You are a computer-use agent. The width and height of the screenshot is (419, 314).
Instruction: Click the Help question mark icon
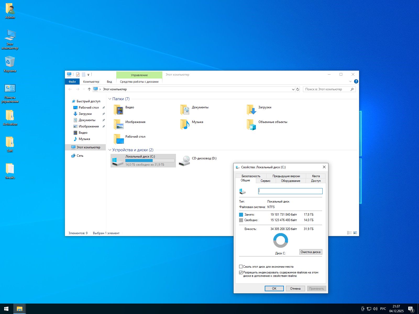coord(356,82)
